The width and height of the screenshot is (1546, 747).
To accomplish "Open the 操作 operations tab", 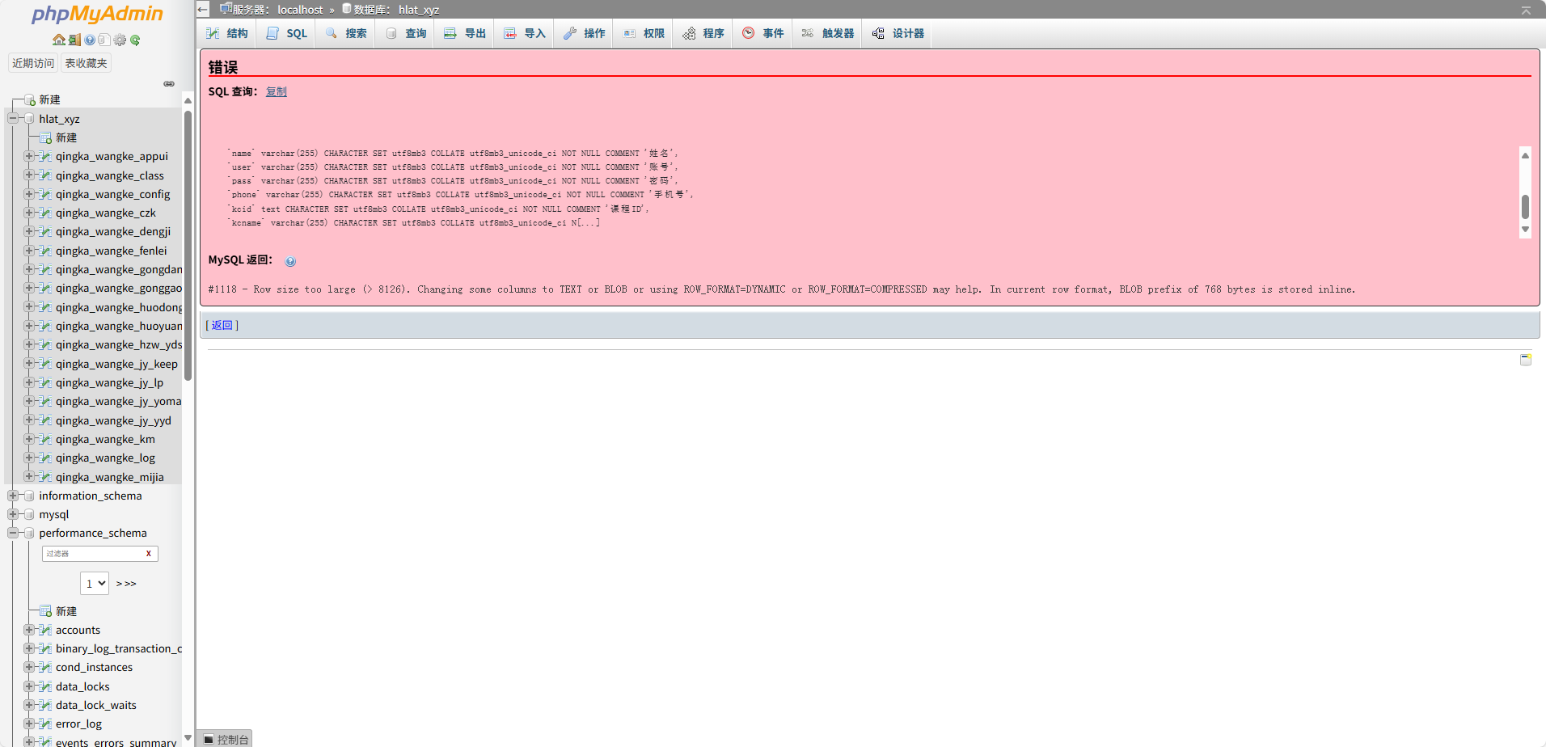I will [x=585, y=33].
